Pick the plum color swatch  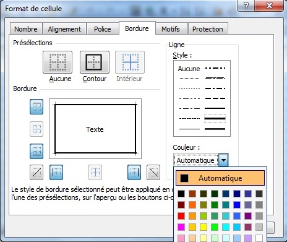(248, 227)
